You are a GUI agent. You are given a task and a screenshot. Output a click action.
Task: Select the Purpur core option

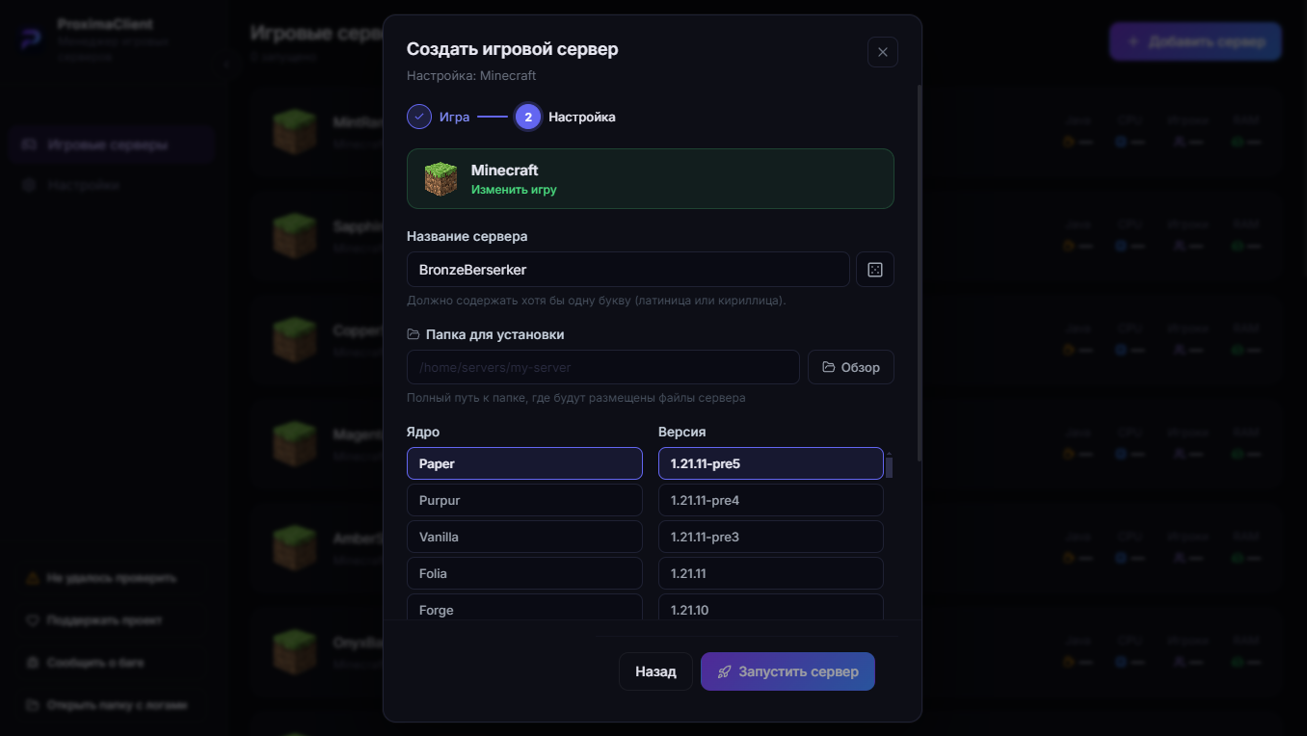pos(524,500)
